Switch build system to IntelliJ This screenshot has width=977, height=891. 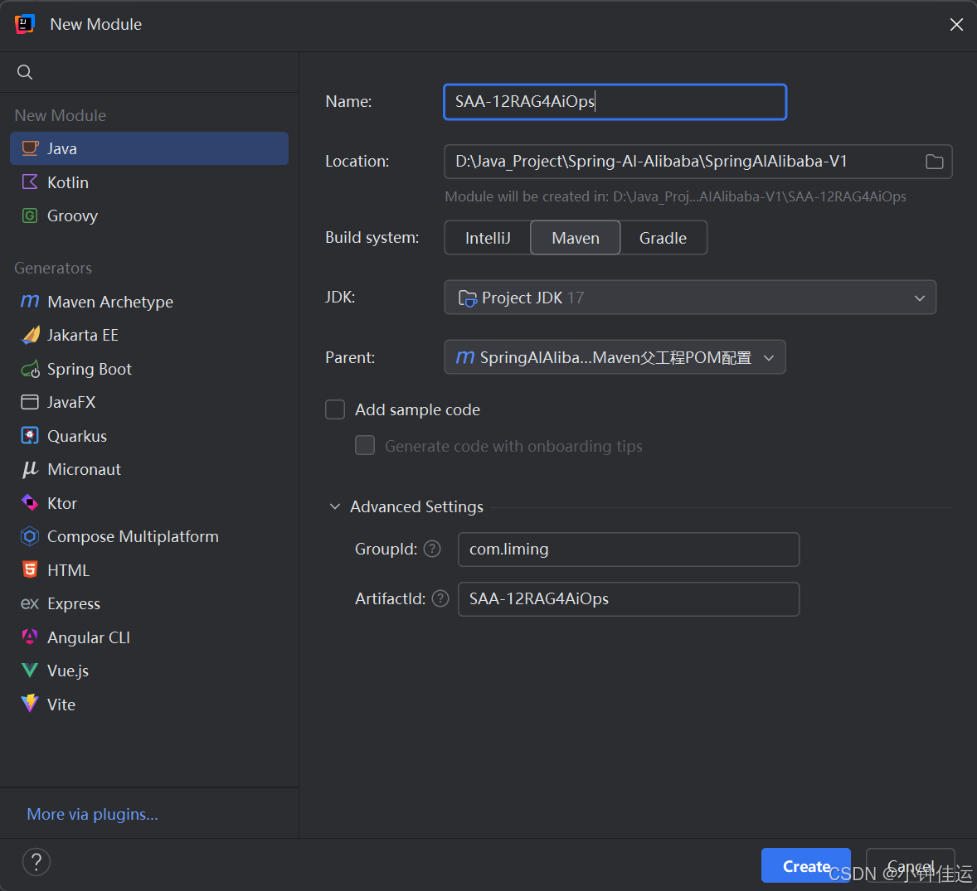tap(487, 238)
